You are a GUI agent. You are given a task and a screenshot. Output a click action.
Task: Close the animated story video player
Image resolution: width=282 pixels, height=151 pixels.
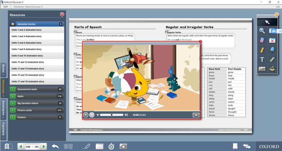point(200,42)
